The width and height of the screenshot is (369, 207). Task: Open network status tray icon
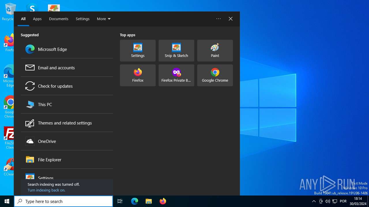point(335,201)
